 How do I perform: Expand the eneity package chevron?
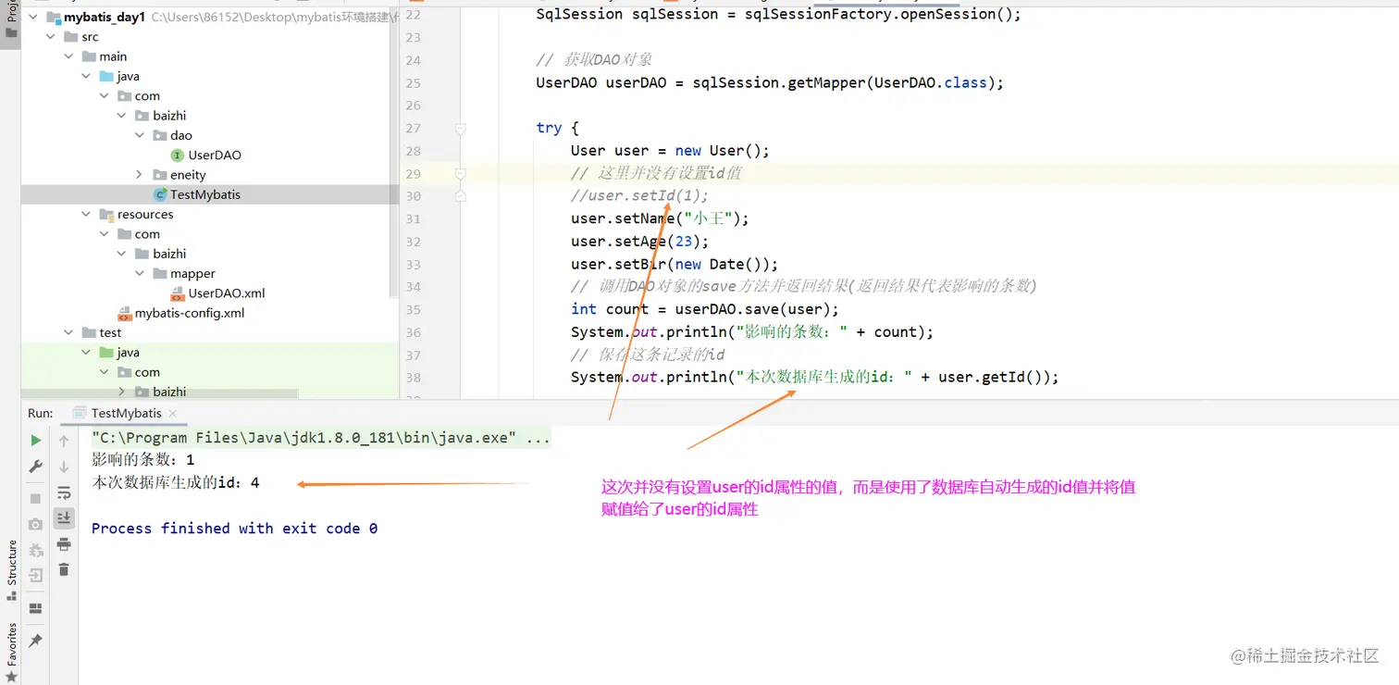pos(140,175)
